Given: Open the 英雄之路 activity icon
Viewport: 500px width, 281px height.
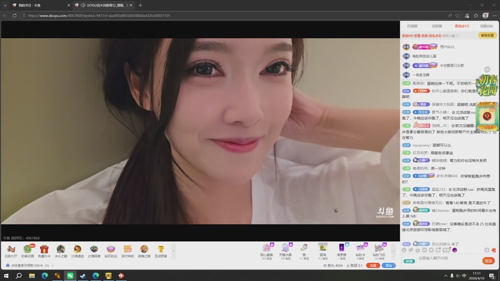Looking at the screenshot, I should (x=144, y=251).
